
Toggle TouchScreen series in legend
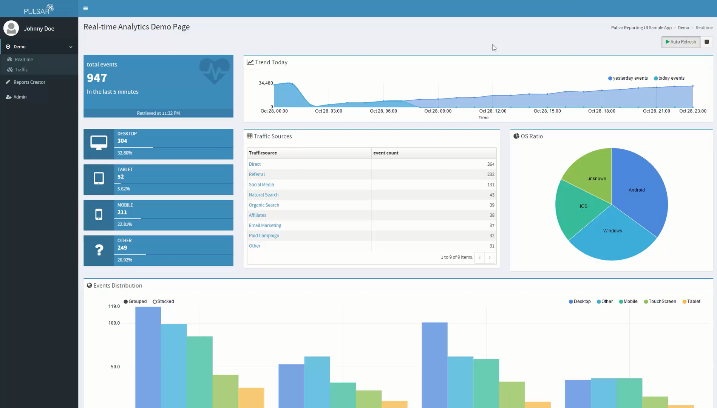pos(660,302)
